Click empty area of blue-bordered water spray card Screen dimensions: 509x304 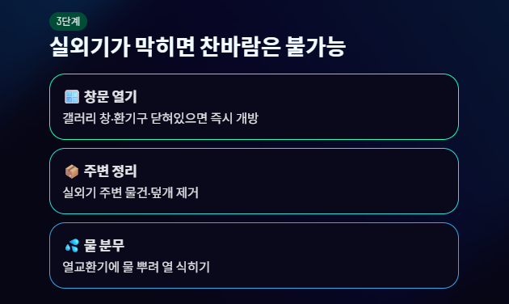tap(325, 255)
